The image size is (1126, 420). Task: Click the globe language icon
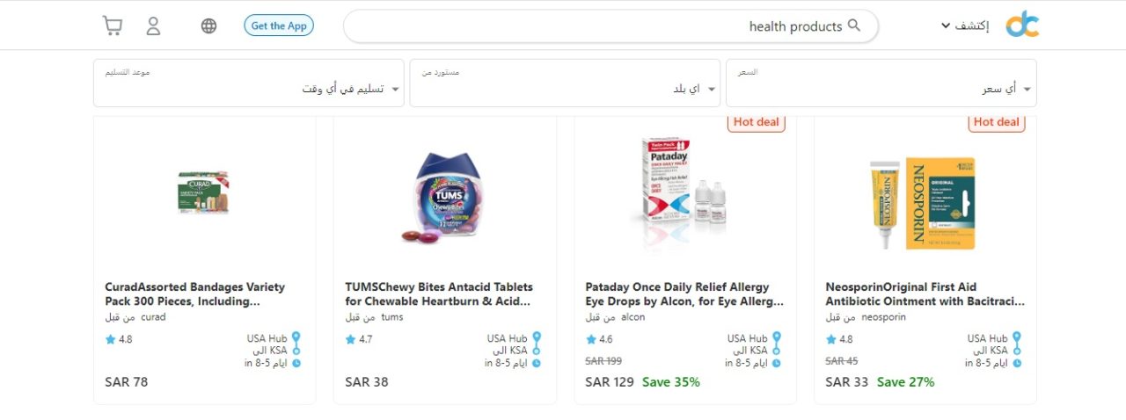(208, 25)
